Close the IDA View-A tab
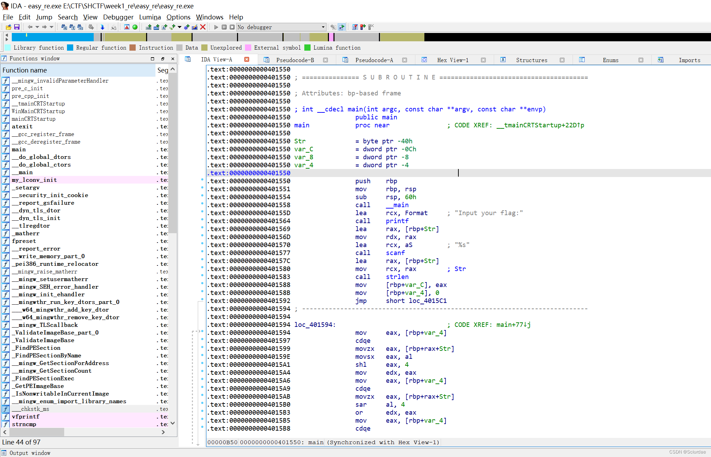This screenshot has height=457, width=711. (247, 59)
